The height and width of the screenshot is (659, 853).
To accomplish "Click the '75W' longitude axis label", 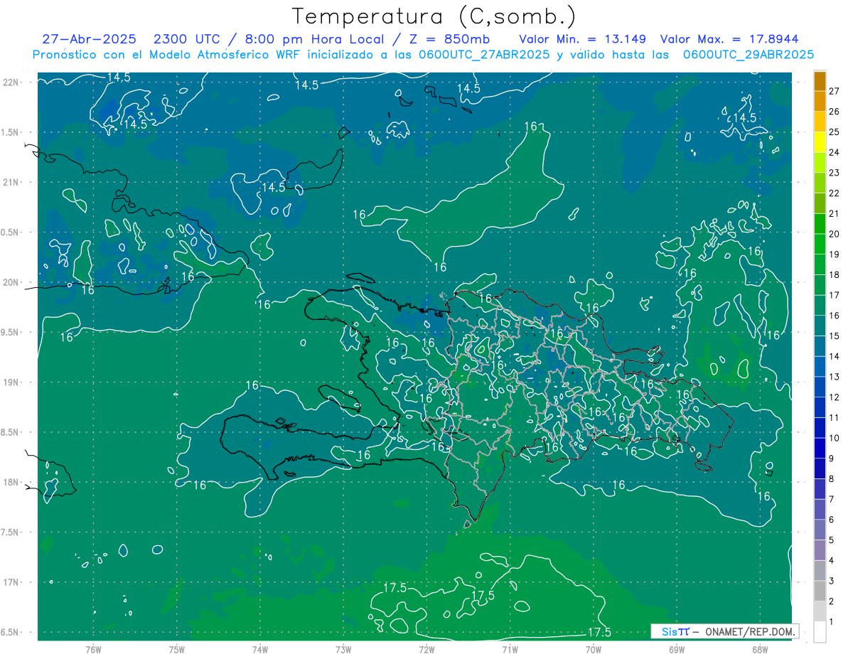I will (x=177, y=650).
